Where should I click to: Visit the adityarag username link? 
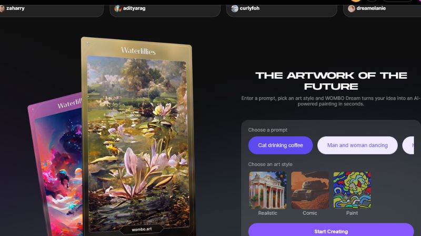point(134,8)
